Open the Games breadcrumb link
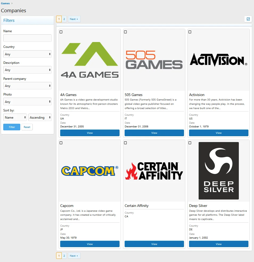This screenshot has height=262, width=254. pos(5,3)
